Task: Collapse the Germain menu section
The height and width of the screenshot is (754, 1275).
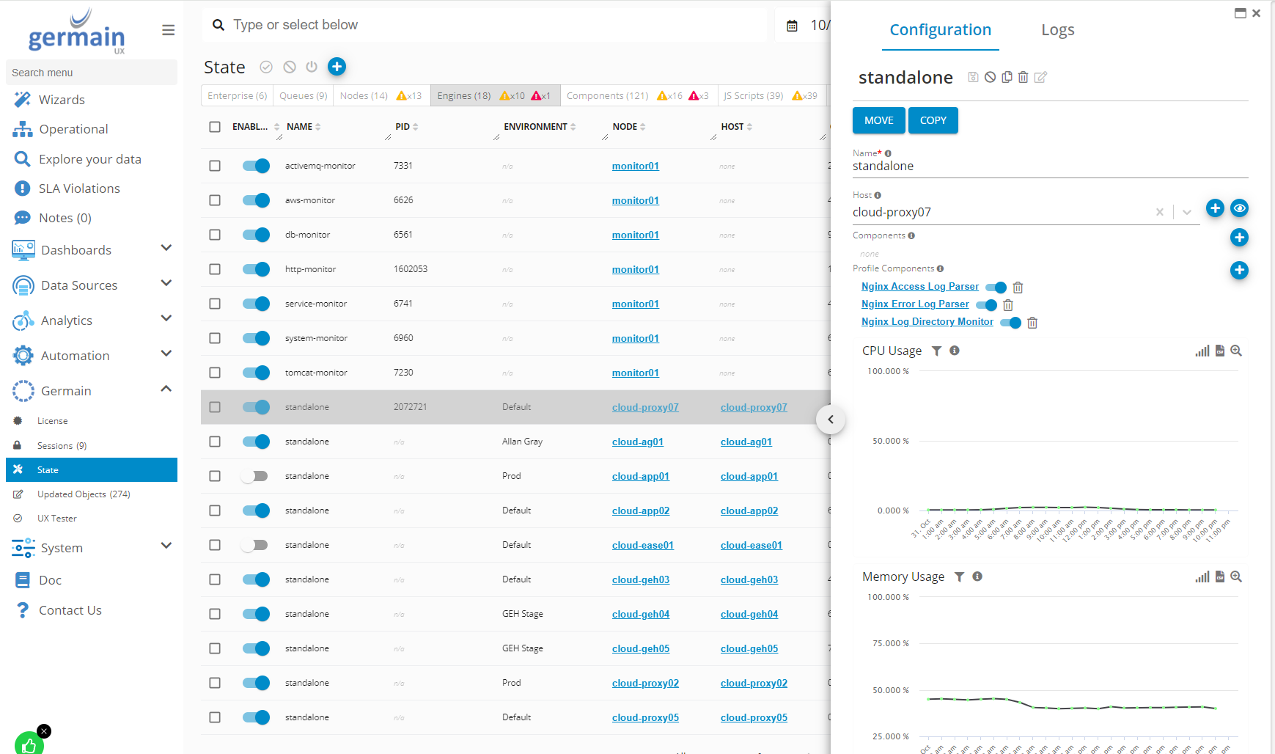Action: point(166,389)
